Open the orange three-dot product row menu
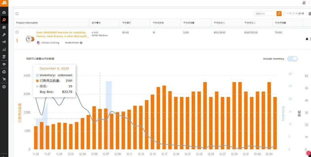 17,40
